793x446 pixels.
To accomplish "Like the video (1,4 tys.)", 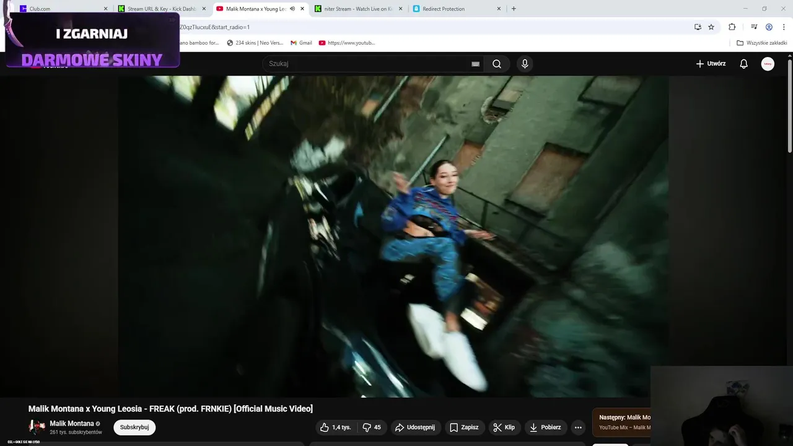I will click(335, 427).
